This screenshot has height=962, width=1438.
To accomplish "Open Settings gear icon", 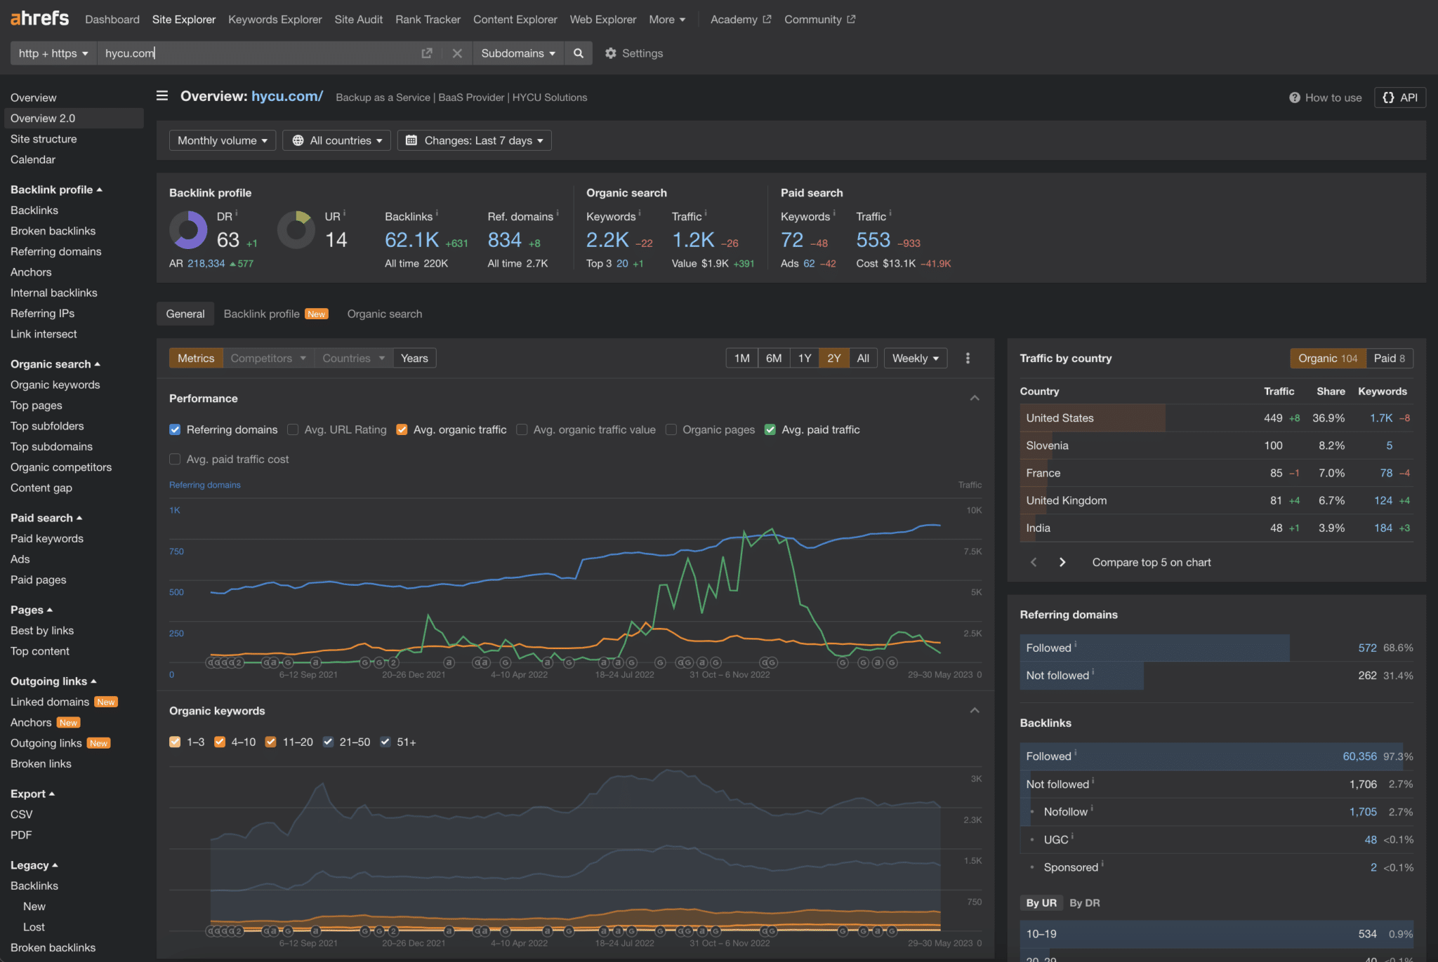I will coord(611,53).
